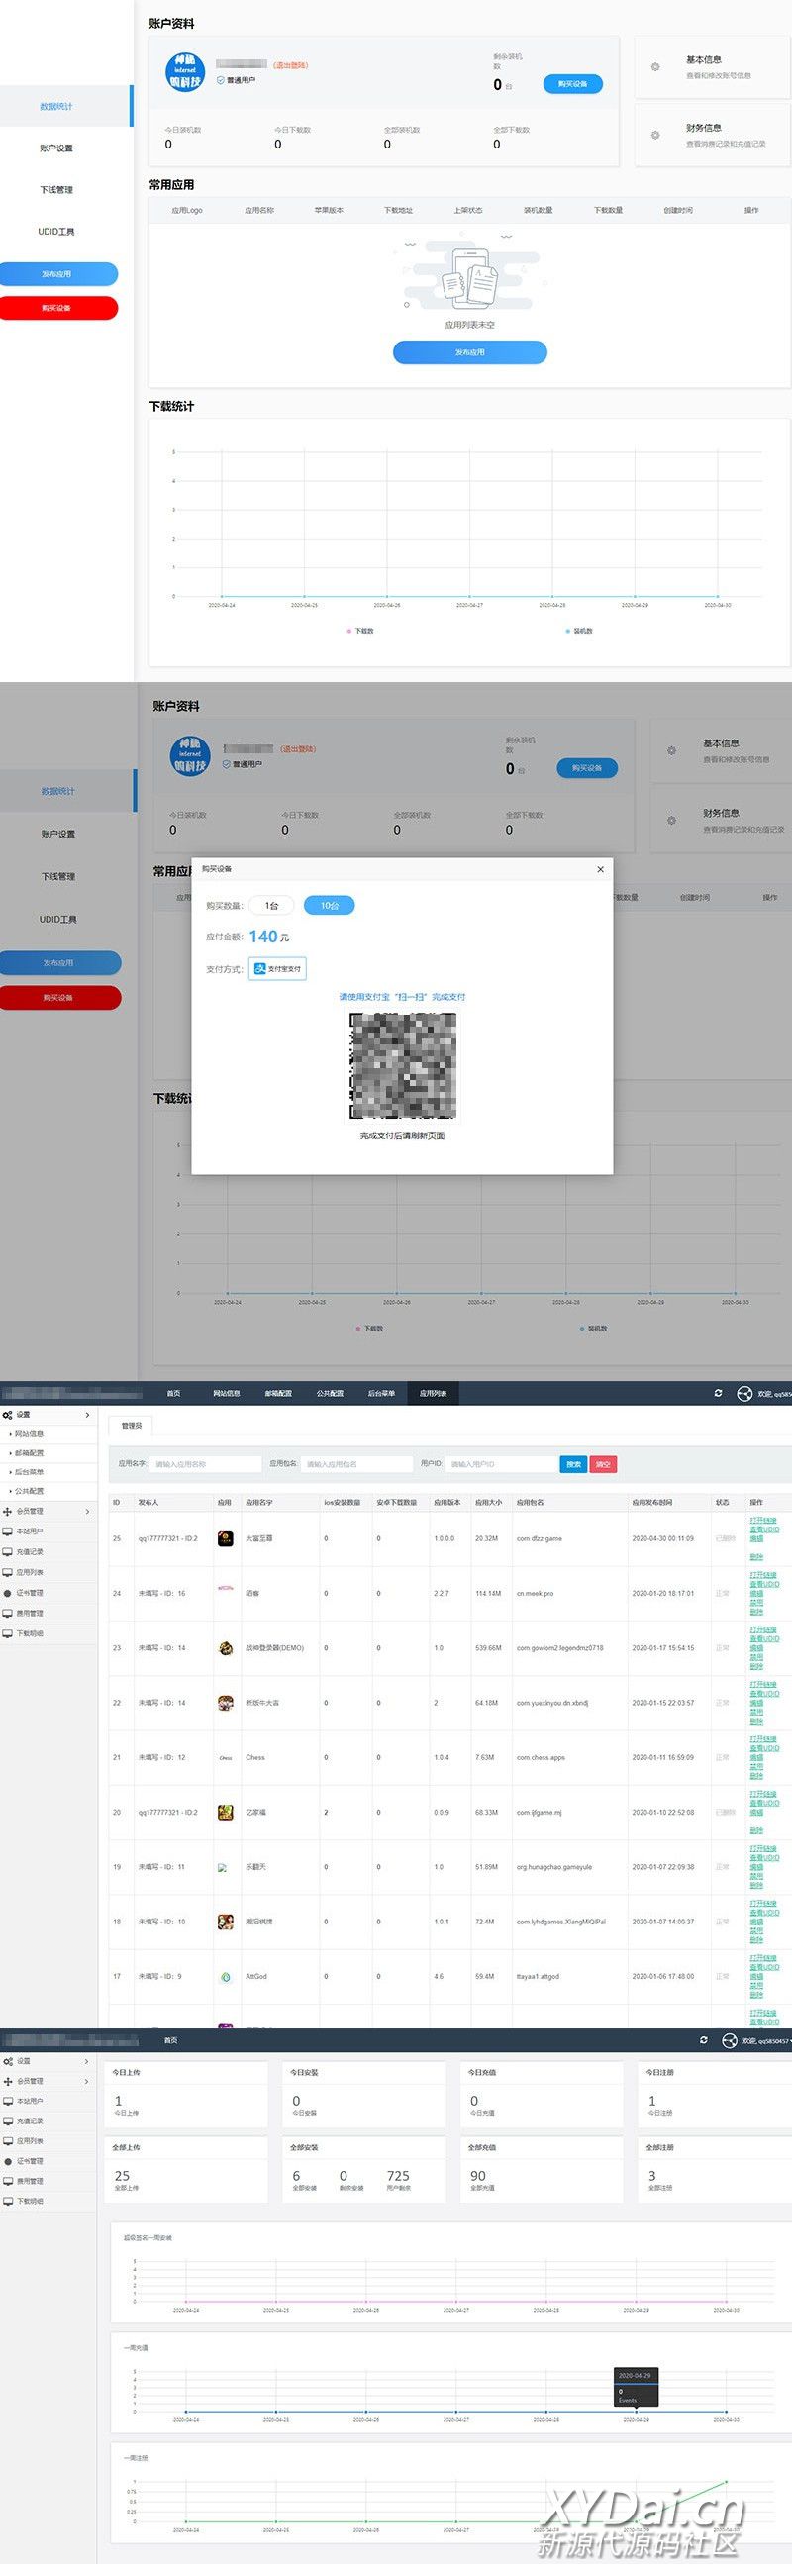The height and width of the screenshot is (2564, 792).
Task: Open 下线管理 in the undimmed dashboard sidebar
Action: 56,190
